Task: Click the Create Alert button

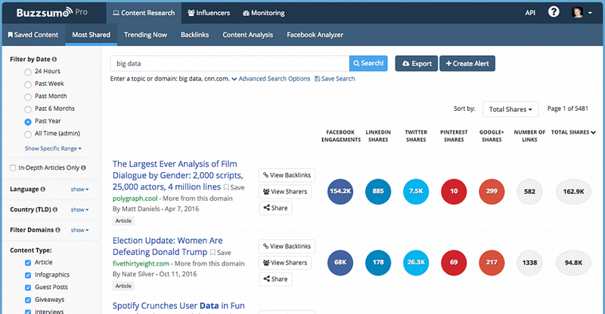Action: click(x=467, y=63)
